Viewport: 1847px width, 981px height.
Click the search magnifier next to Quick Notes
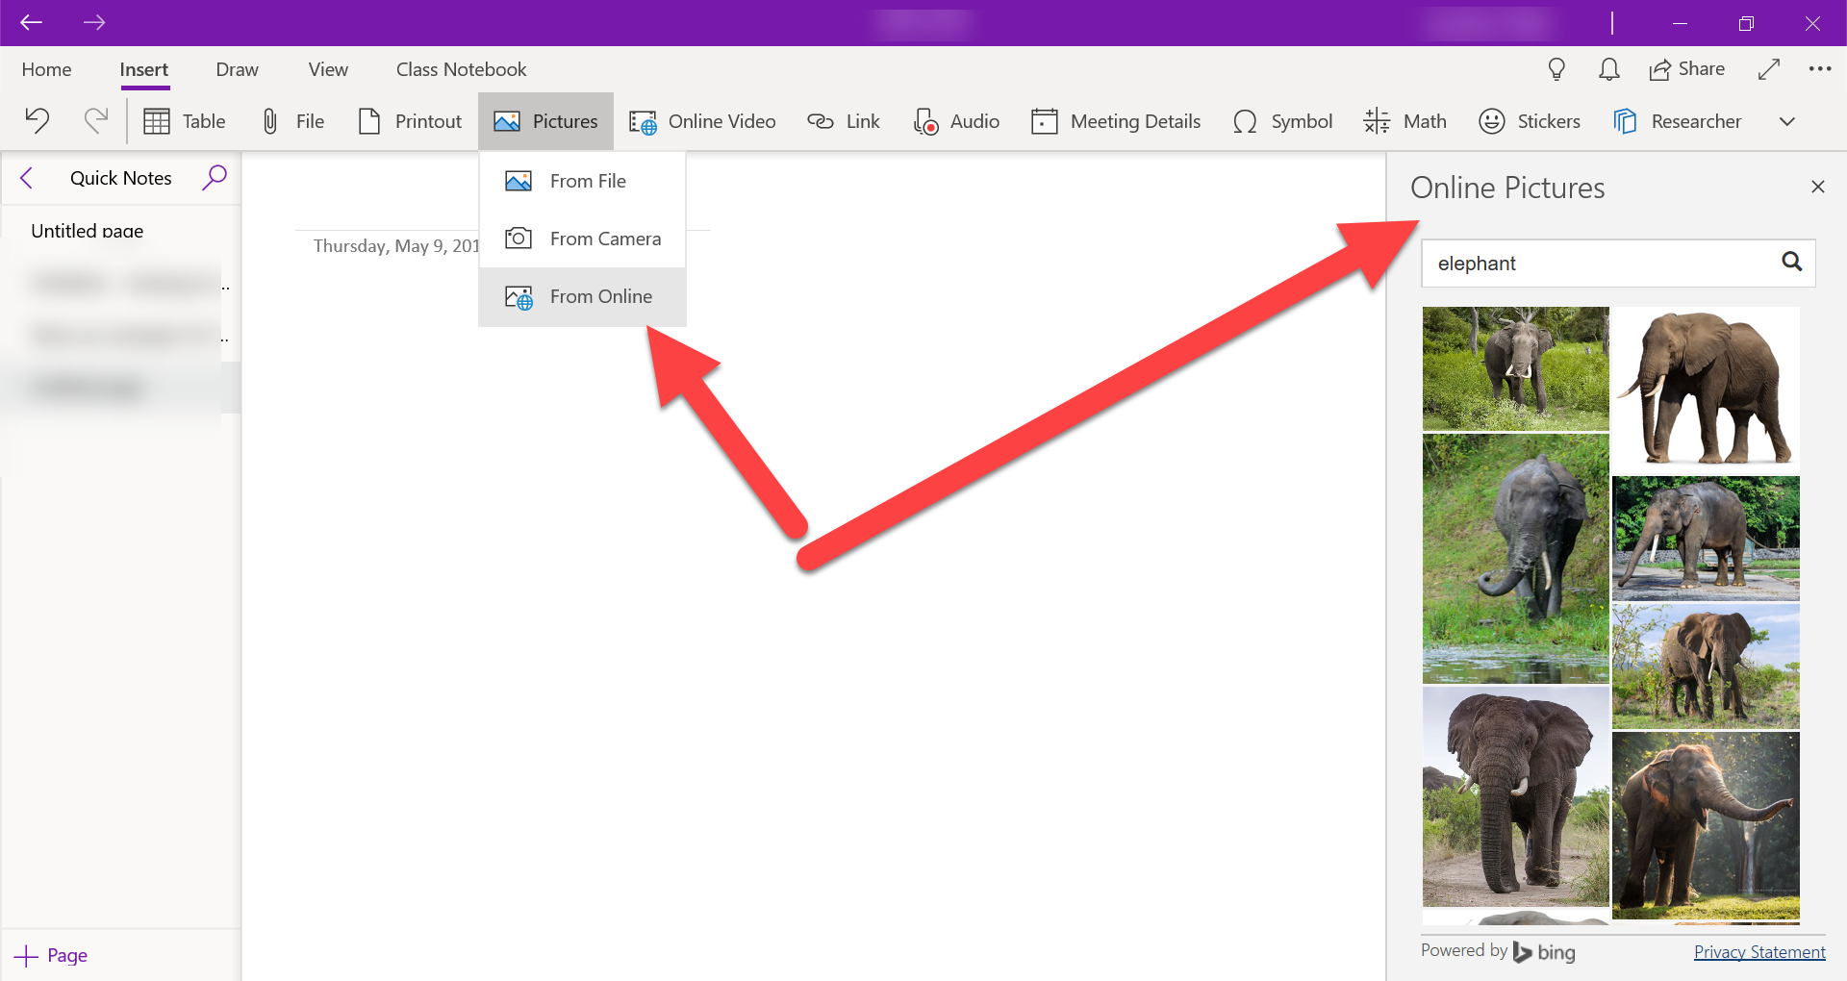tap(215, 177)
